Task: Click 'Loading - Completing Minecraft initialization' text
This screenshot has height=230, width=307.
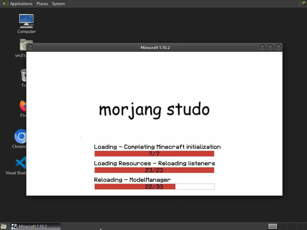Action: [157, 147]
